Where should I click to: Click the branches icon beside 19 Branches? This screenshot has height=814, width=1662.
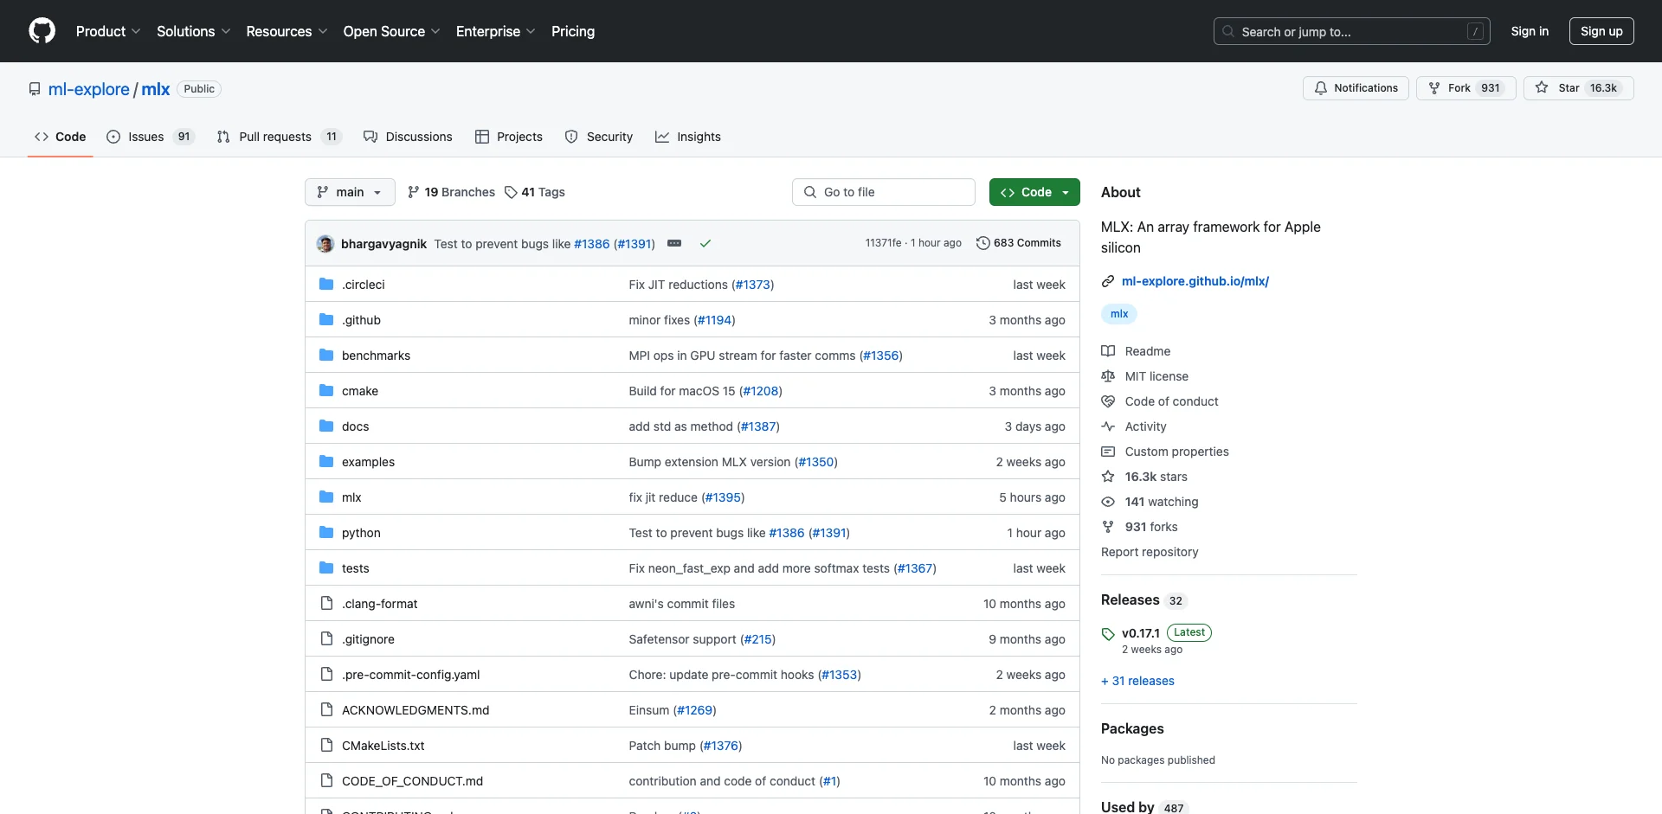[414, 192]
